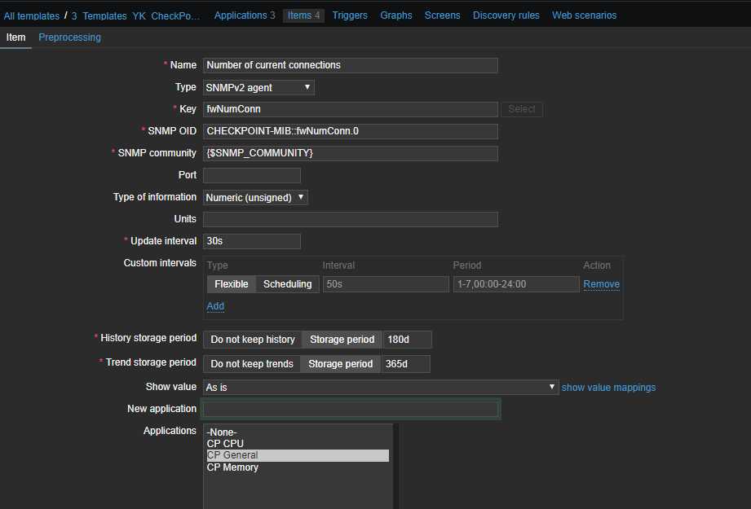Edit the Name field

(350, 65)
